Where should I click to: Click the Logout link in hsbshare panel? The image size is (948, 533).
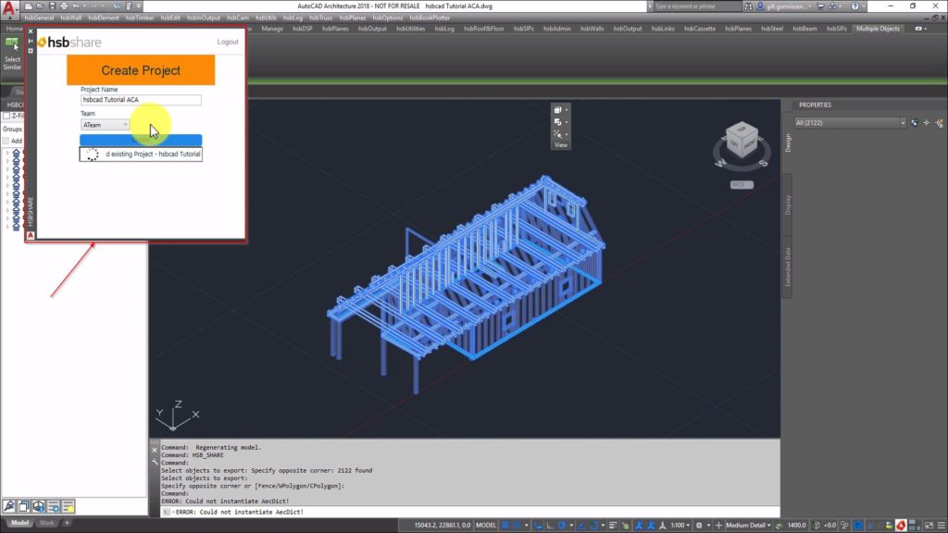[x=228, y=42]
